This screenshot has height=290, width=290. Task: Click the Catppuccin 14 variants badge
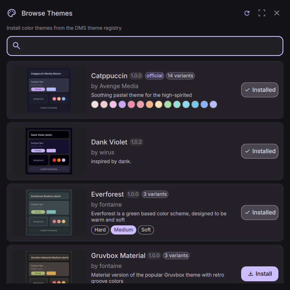(x=180, y=76)
